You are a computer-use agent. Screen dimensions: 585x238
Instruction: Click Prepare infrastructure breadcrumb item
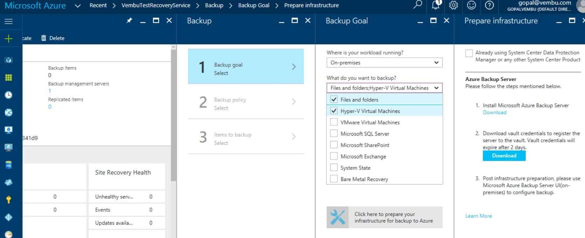click(311, 5)
